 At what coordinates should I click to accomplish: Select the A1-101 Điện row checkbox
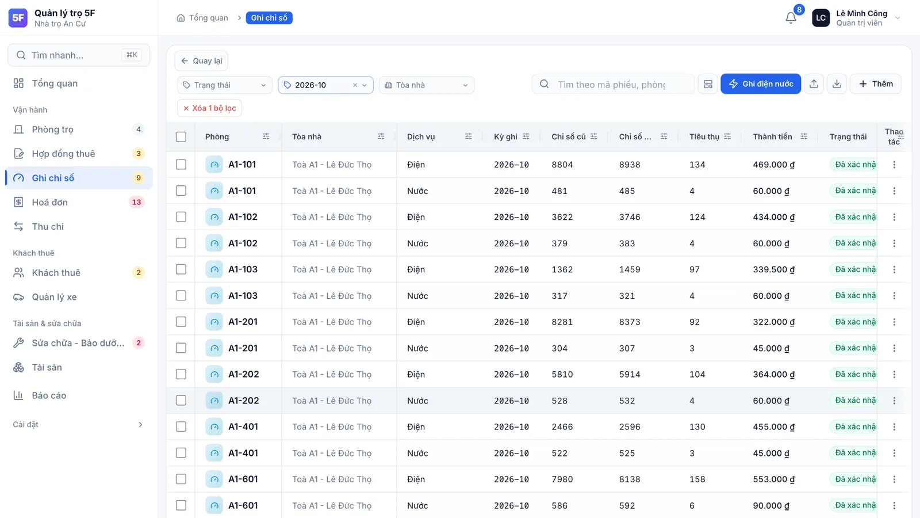click(x=181, y=165)
